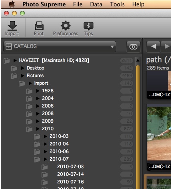The height and width of the screenshot is (189, 171).
Task: Open the File menu
Action: tap(78, 4)
